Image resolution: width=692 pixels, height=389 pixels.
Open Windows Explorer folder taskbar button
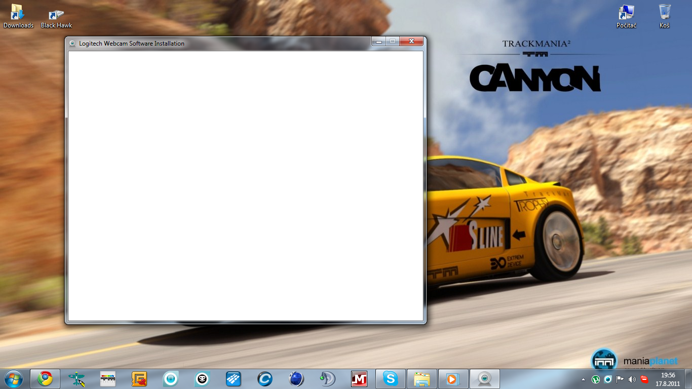tap(422, 378)
